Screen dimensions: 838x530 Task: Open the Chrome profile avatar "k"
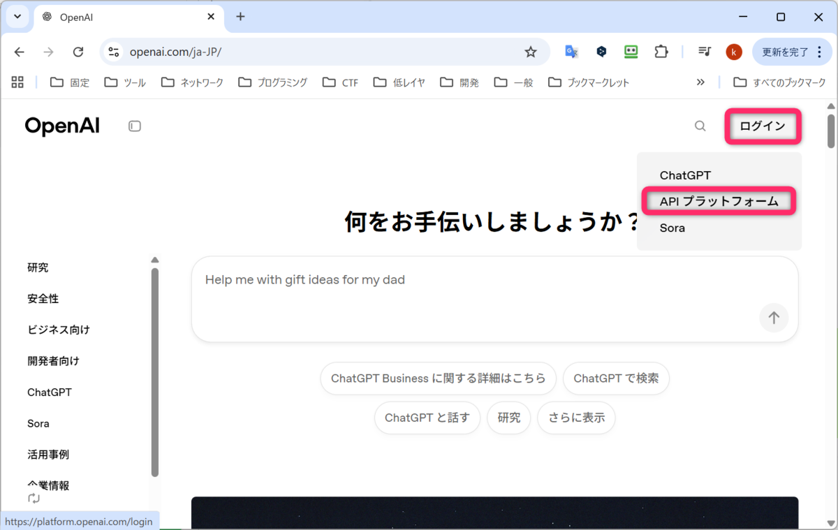coord(733,51)
